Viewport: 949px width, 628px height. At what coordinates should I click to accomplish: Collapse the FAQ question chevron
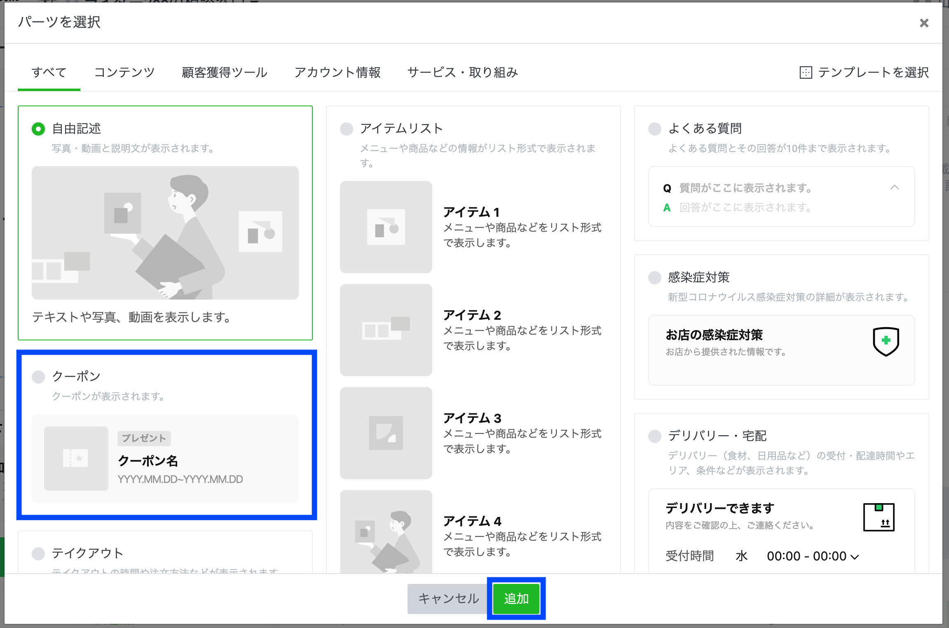pyautogui.click(x=894, y=187)
